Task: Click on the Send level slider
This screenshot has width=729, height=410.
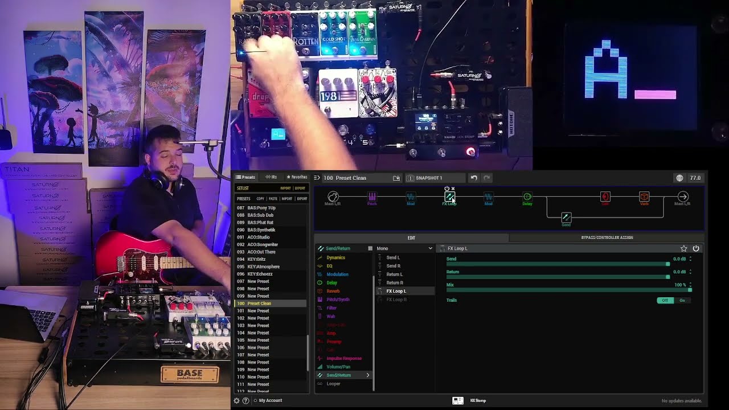Action: click(x=558, y=264)
